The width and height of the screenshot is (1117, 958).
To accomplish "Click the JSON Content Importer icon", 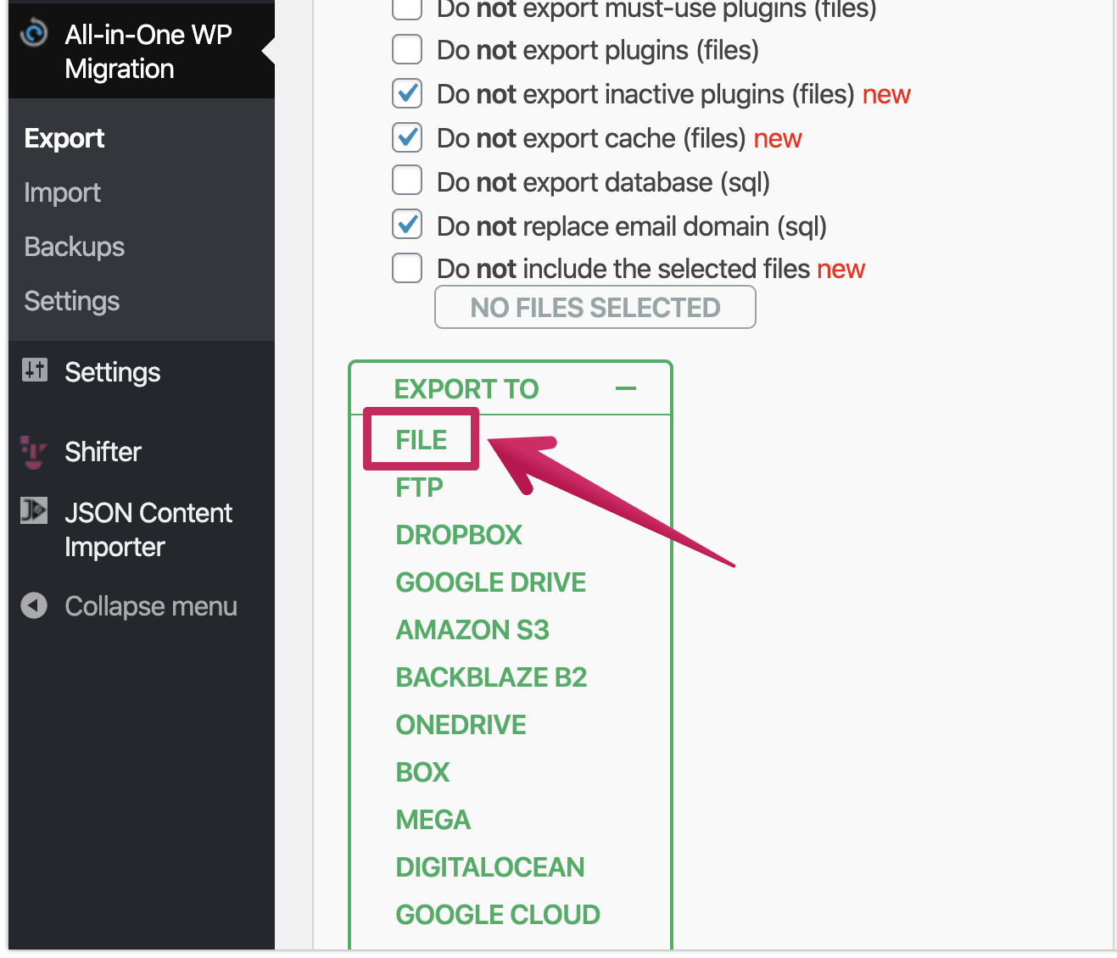I will [x=34, y=510].
